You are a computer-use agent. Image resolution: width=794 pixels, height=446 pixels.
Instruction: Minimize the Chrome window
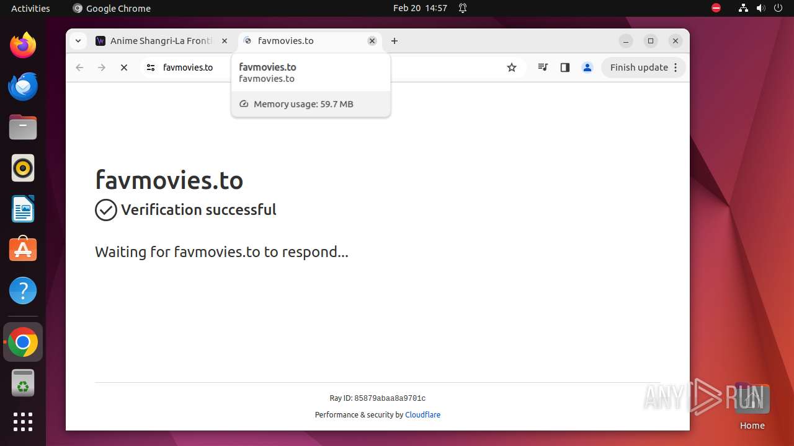tap(626, 41)
